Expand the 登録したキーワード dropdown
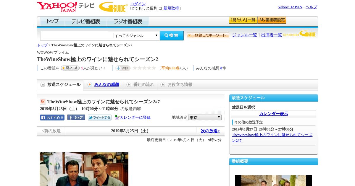This screenshot has width=355, height=186. [208, 35]
